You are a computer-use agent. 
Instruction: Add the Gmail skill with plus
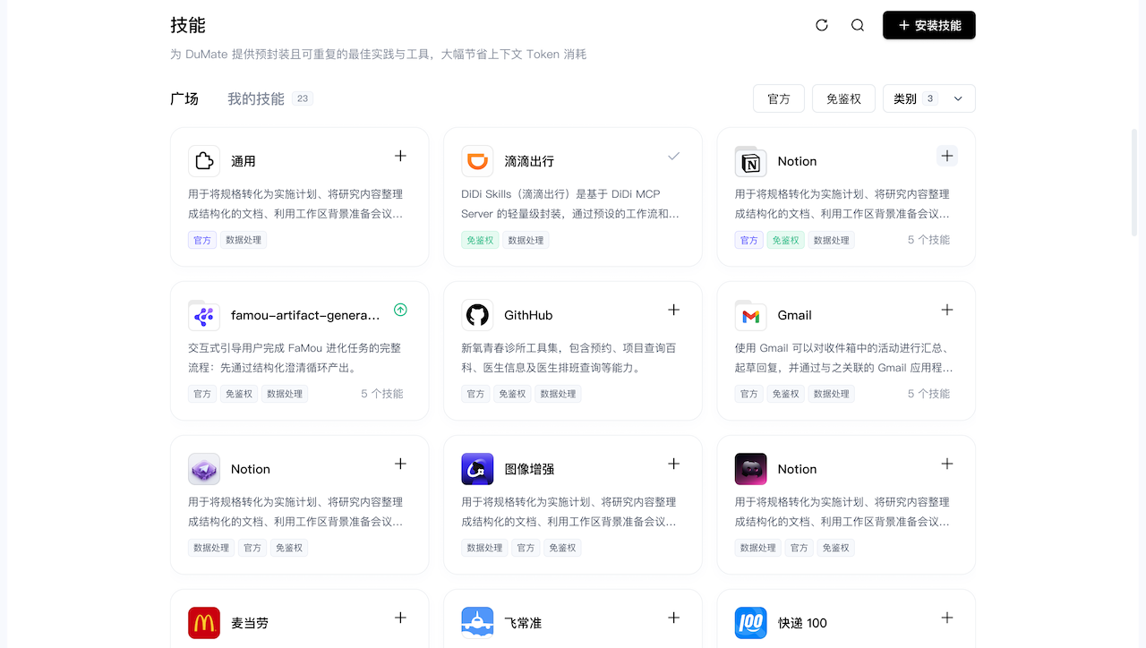[x=947, y=310]
